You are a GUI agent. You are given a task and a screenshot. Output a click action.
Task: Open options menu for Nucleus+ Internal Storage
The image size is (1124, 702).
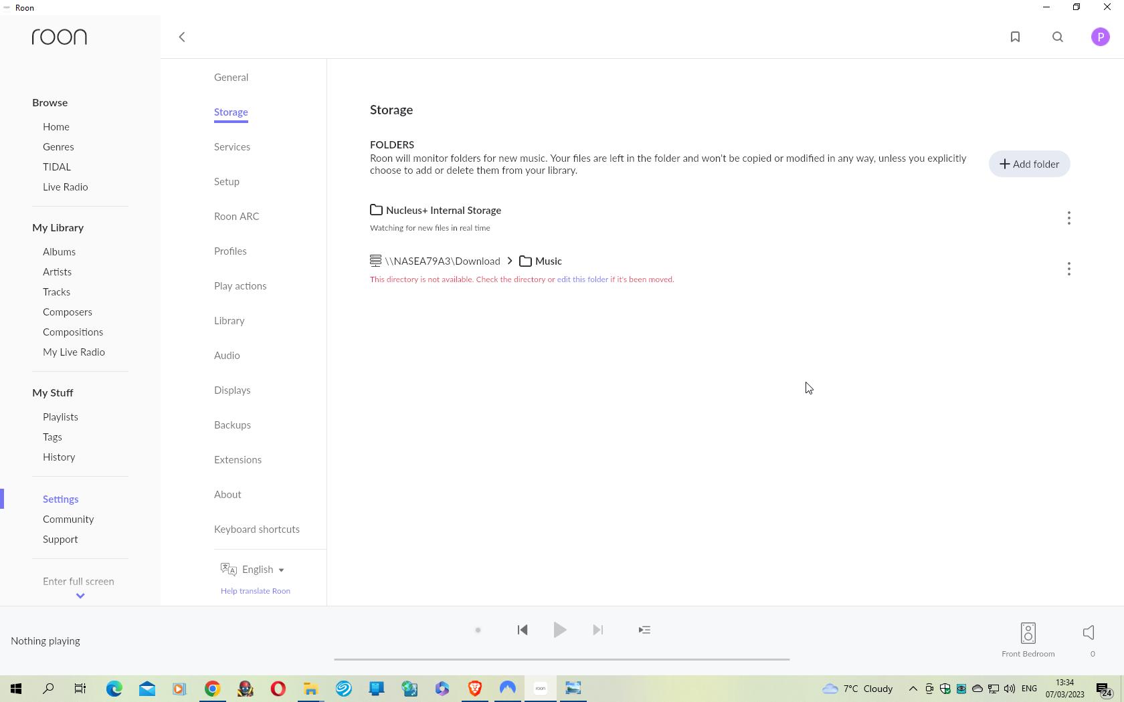pyautogui.click(x=1069, y=218)
